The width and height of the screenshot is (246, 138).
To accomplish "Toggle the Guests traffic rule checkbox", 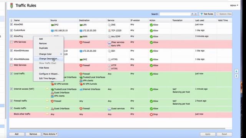I will point(11,108).
